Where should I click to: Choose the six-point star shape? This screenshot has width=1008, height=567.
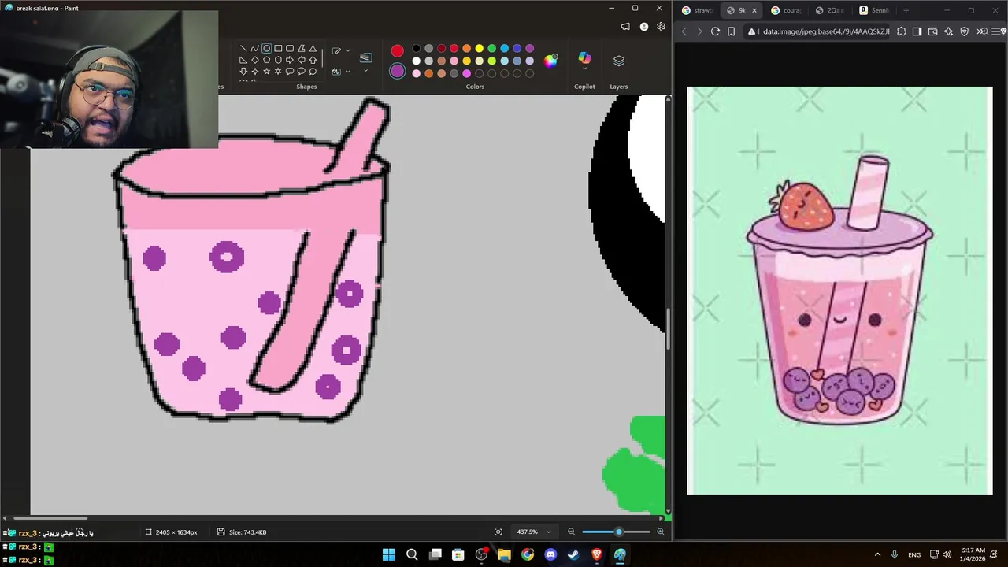pos(278,72)
